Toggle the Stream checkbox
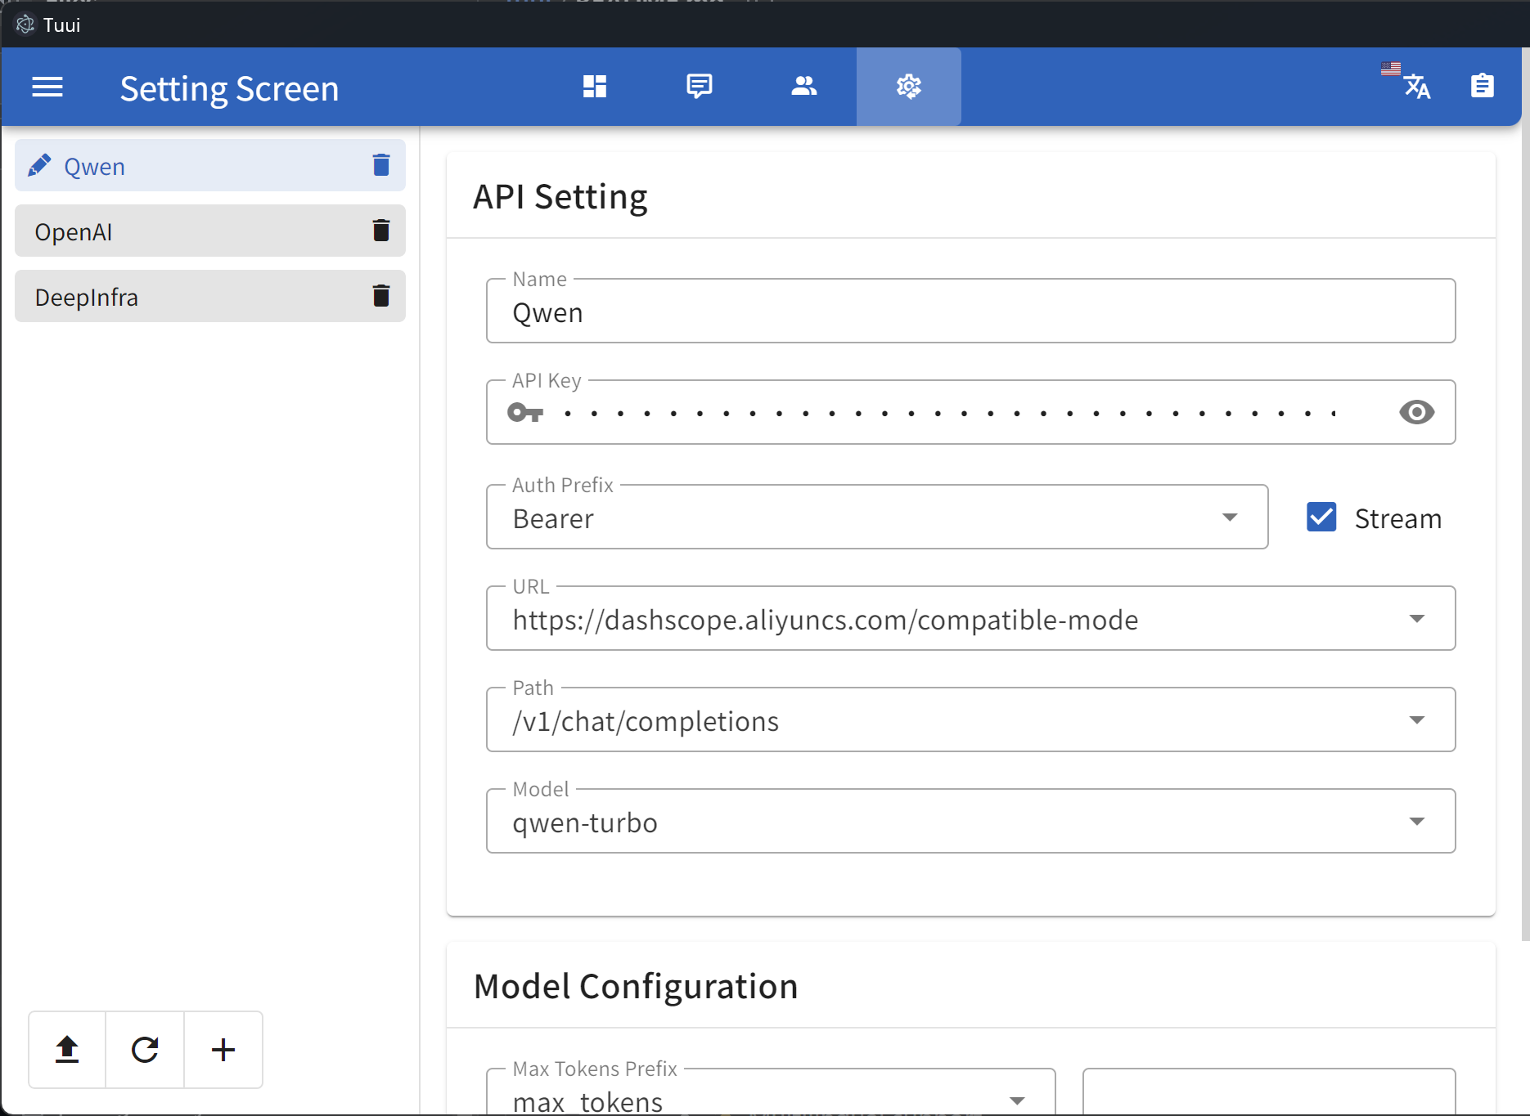Image resolution: width=1530 pixels, height=1116 pixels. [1321, 518]
